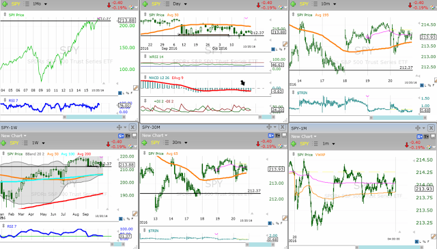Click the SPY symbol in 10m chart header

[x=304, y=4]
